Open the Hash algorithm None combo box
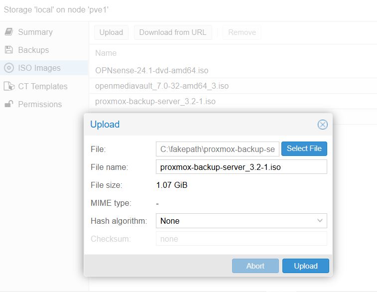The width and height of the screenshot is (377, 292). tap(242, 221)
